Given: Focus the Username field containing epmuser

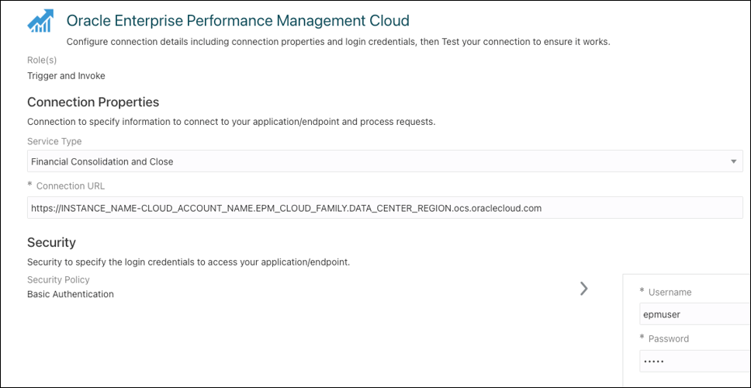Looking at the screenshot, I should (695, 314).
